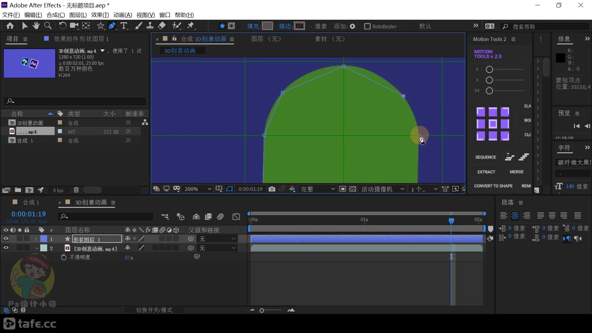Click the MERGE button in Motion Tools
Screen dimensions: 592x333
pos(517,172)
